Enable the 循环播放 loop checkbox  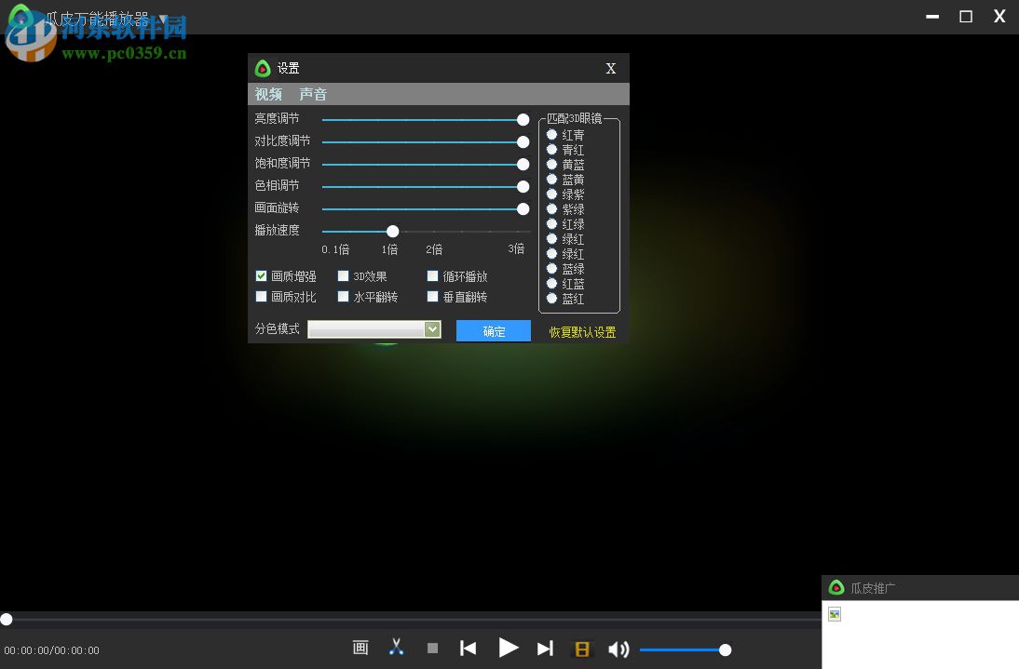click(432, 275)
